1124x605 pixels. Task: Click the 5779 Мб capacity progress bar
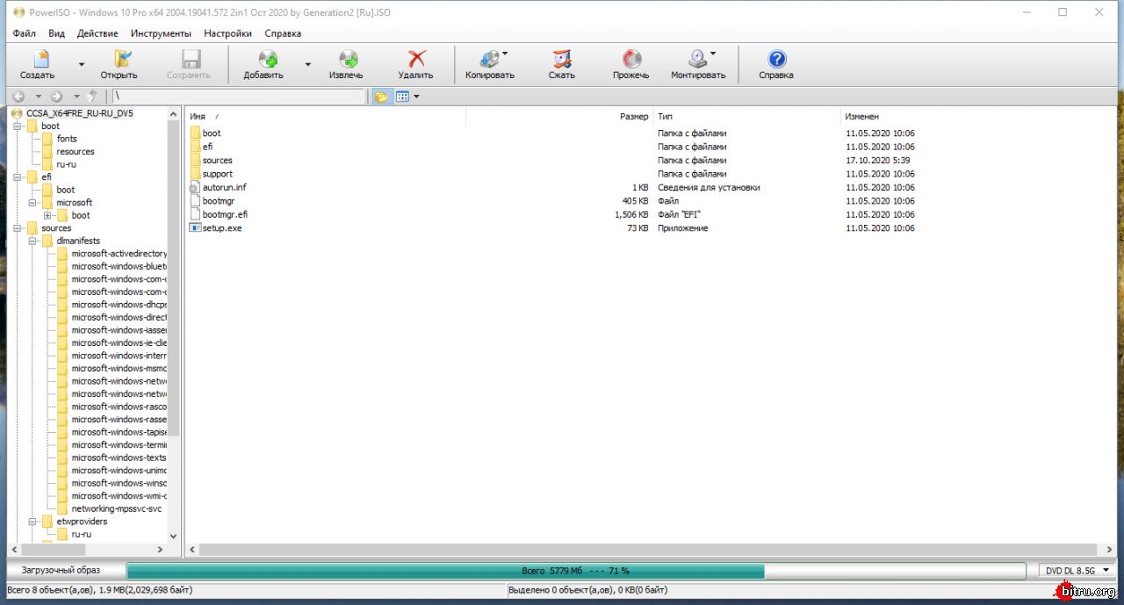point(576,570)
